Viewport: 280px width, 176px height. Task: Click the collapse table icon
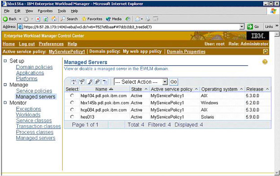point(105,82)
